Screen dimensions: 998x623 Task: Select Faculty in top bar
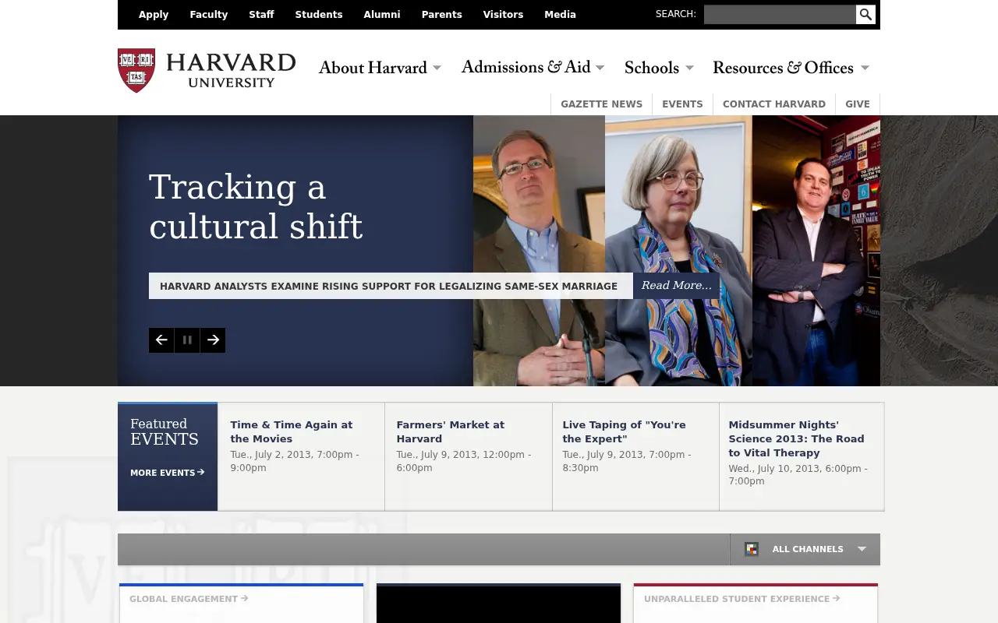(209, 15)
